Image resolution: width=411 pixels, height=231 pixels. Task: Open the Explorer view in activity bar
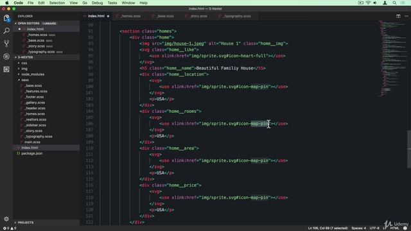[6, 19]
